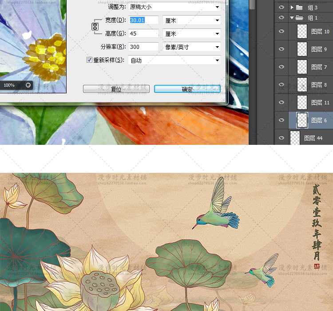Click the 组 1 open folder icon
Image resolution: width=333 pixels, height=311 pixels.
point(299,18)
